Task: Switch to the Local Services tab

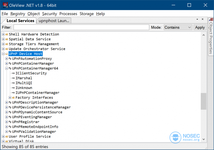Action: click(x=20, y=21)
